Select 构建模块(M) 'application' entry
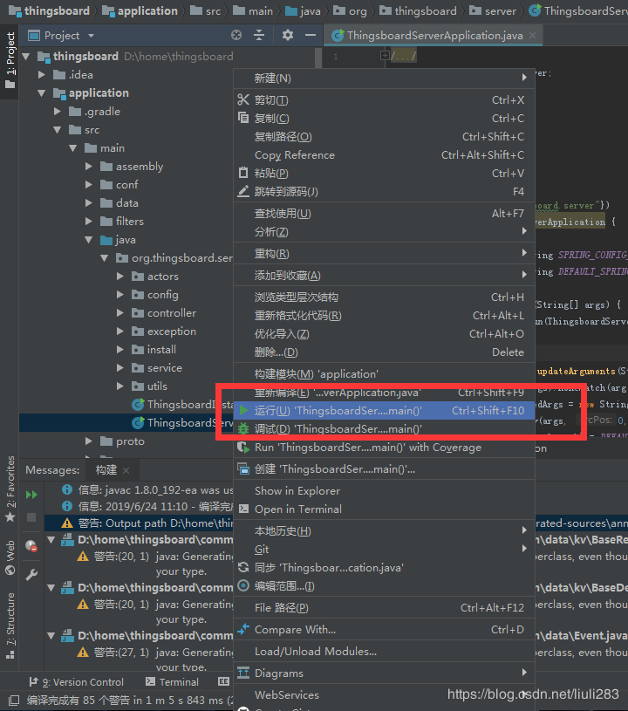 [x=384, y=374]
